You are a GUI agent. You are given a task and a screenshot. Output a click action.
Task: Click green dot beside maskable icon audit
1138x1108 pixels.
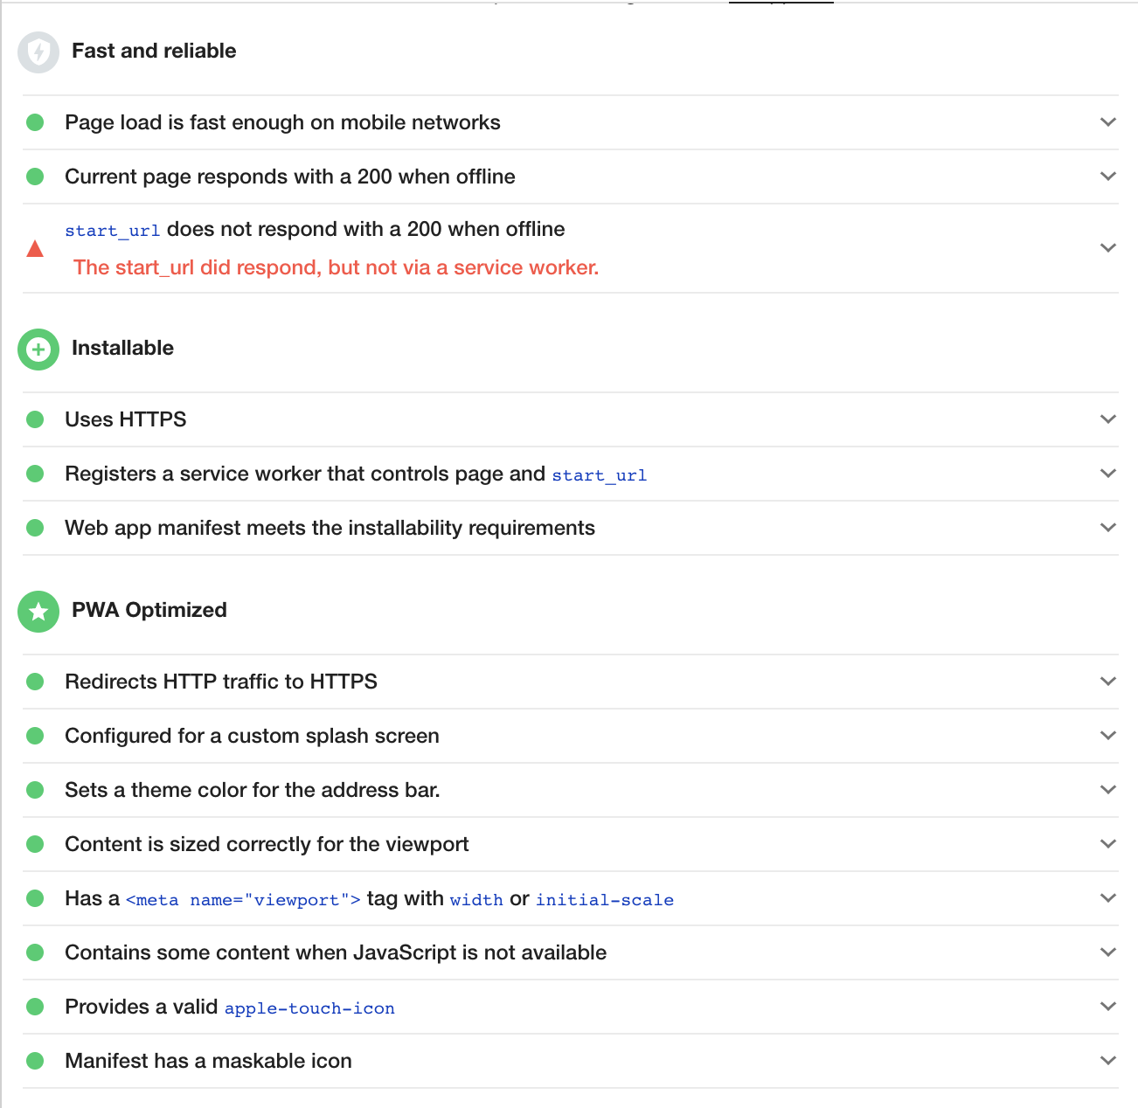pos(35,1061)
